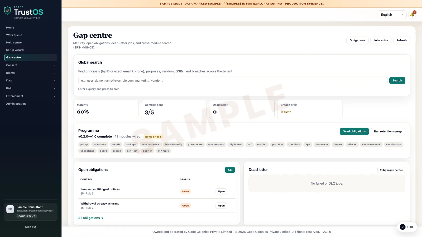The height and width of the screenshot is (237, 422).
Task: Open the Itemised multilingual notices obligation
Action: tap(221, 191)
